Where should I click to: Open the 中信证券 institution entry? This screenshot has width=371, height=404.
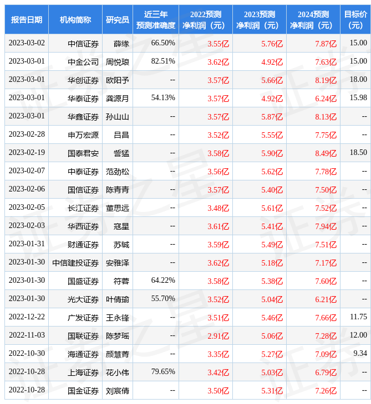click(x=83, y=43)
